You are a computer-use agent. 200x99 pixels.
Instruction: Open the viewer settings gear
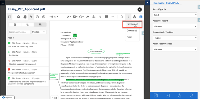click(x=19, y=17)
